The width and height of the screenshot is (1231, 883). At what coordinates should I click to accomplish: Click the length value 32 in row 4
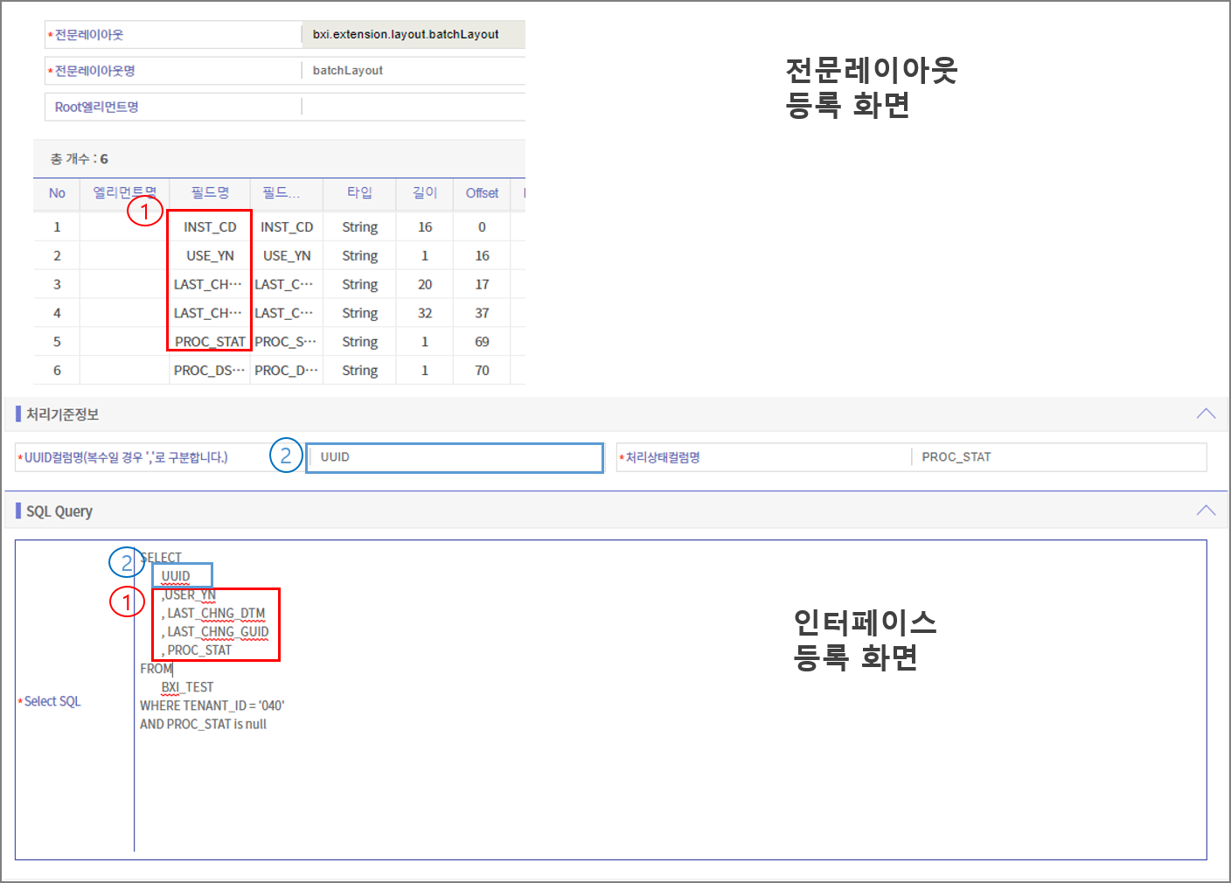(425, 313)
